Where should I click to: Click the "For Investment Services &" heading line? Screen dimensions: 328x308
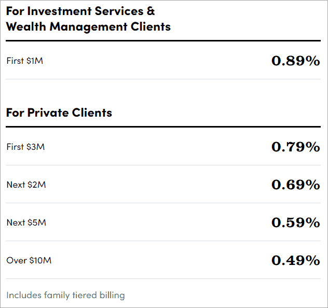[x=80, y=11]
